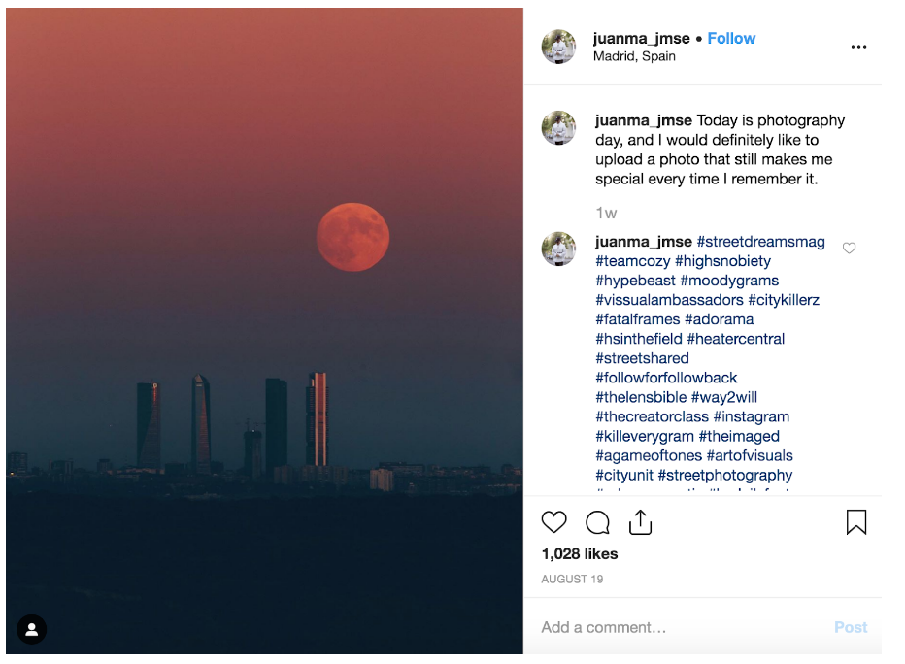Image resolution: width=905 pixels, height=664 pixels.
Task: Save post with bookmark icon
Action: (855, 522)
